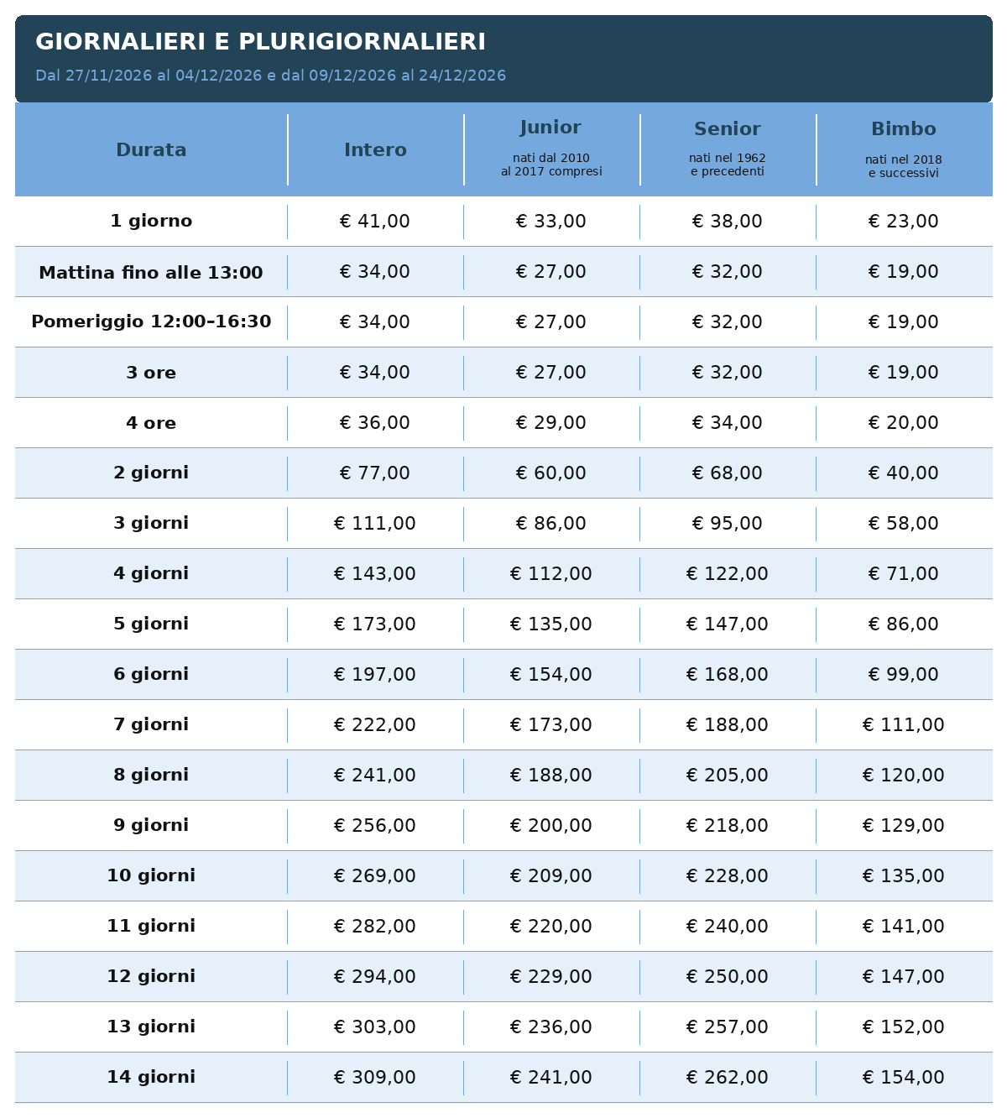This screenshot has height=1118, width=1007.
Task: Click Junior price € 200,00 for 9 giorni
Action: point(551,826)
